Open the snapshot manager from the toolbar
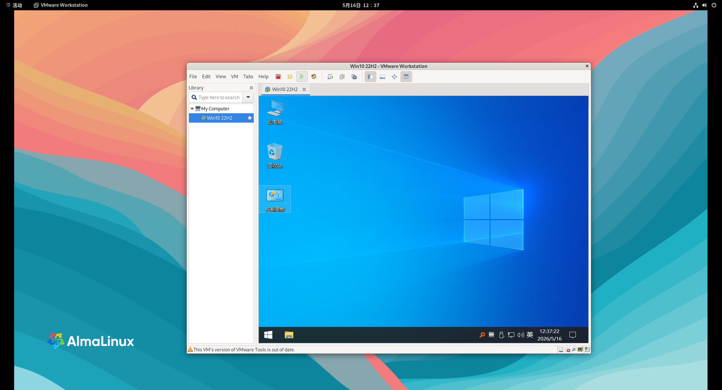This screenshot has width=722, height=390. [354, 77]
